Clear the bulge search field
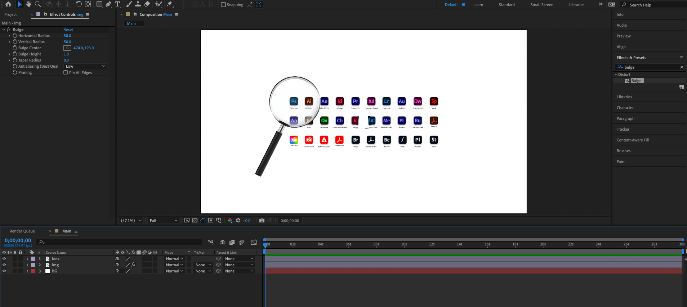687x307 pixels. [x=682, y=67]
